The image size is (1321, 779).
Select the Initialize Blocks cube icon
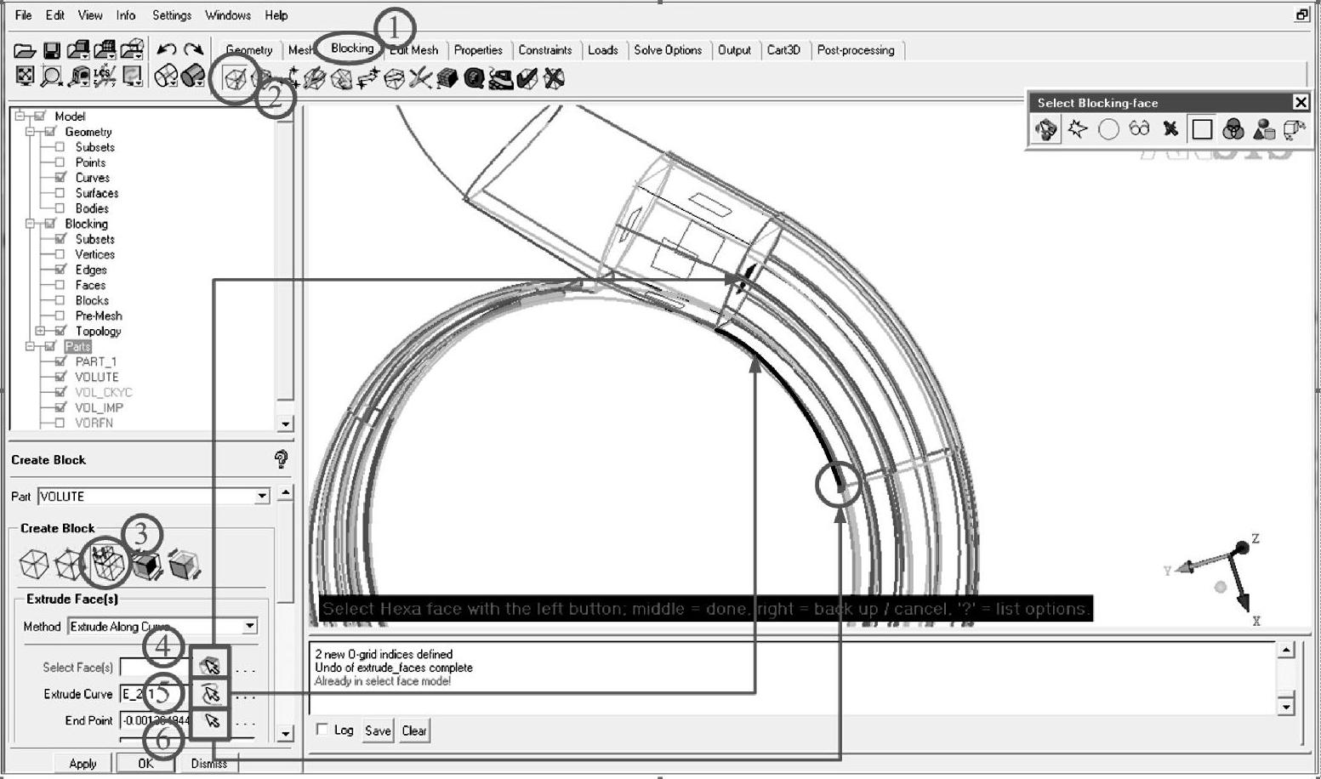coord(34,564)
